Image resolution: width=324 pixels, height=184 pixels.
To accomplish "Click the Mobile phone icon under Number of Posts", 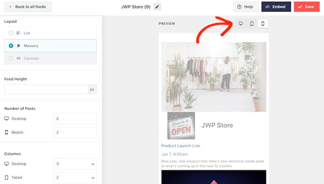I will (7, 132).
